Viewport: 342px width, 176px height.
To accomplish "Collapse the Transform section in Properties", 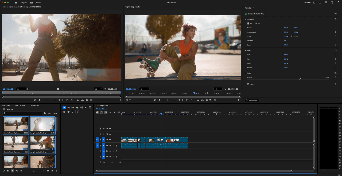I will (x=246, y=19).
